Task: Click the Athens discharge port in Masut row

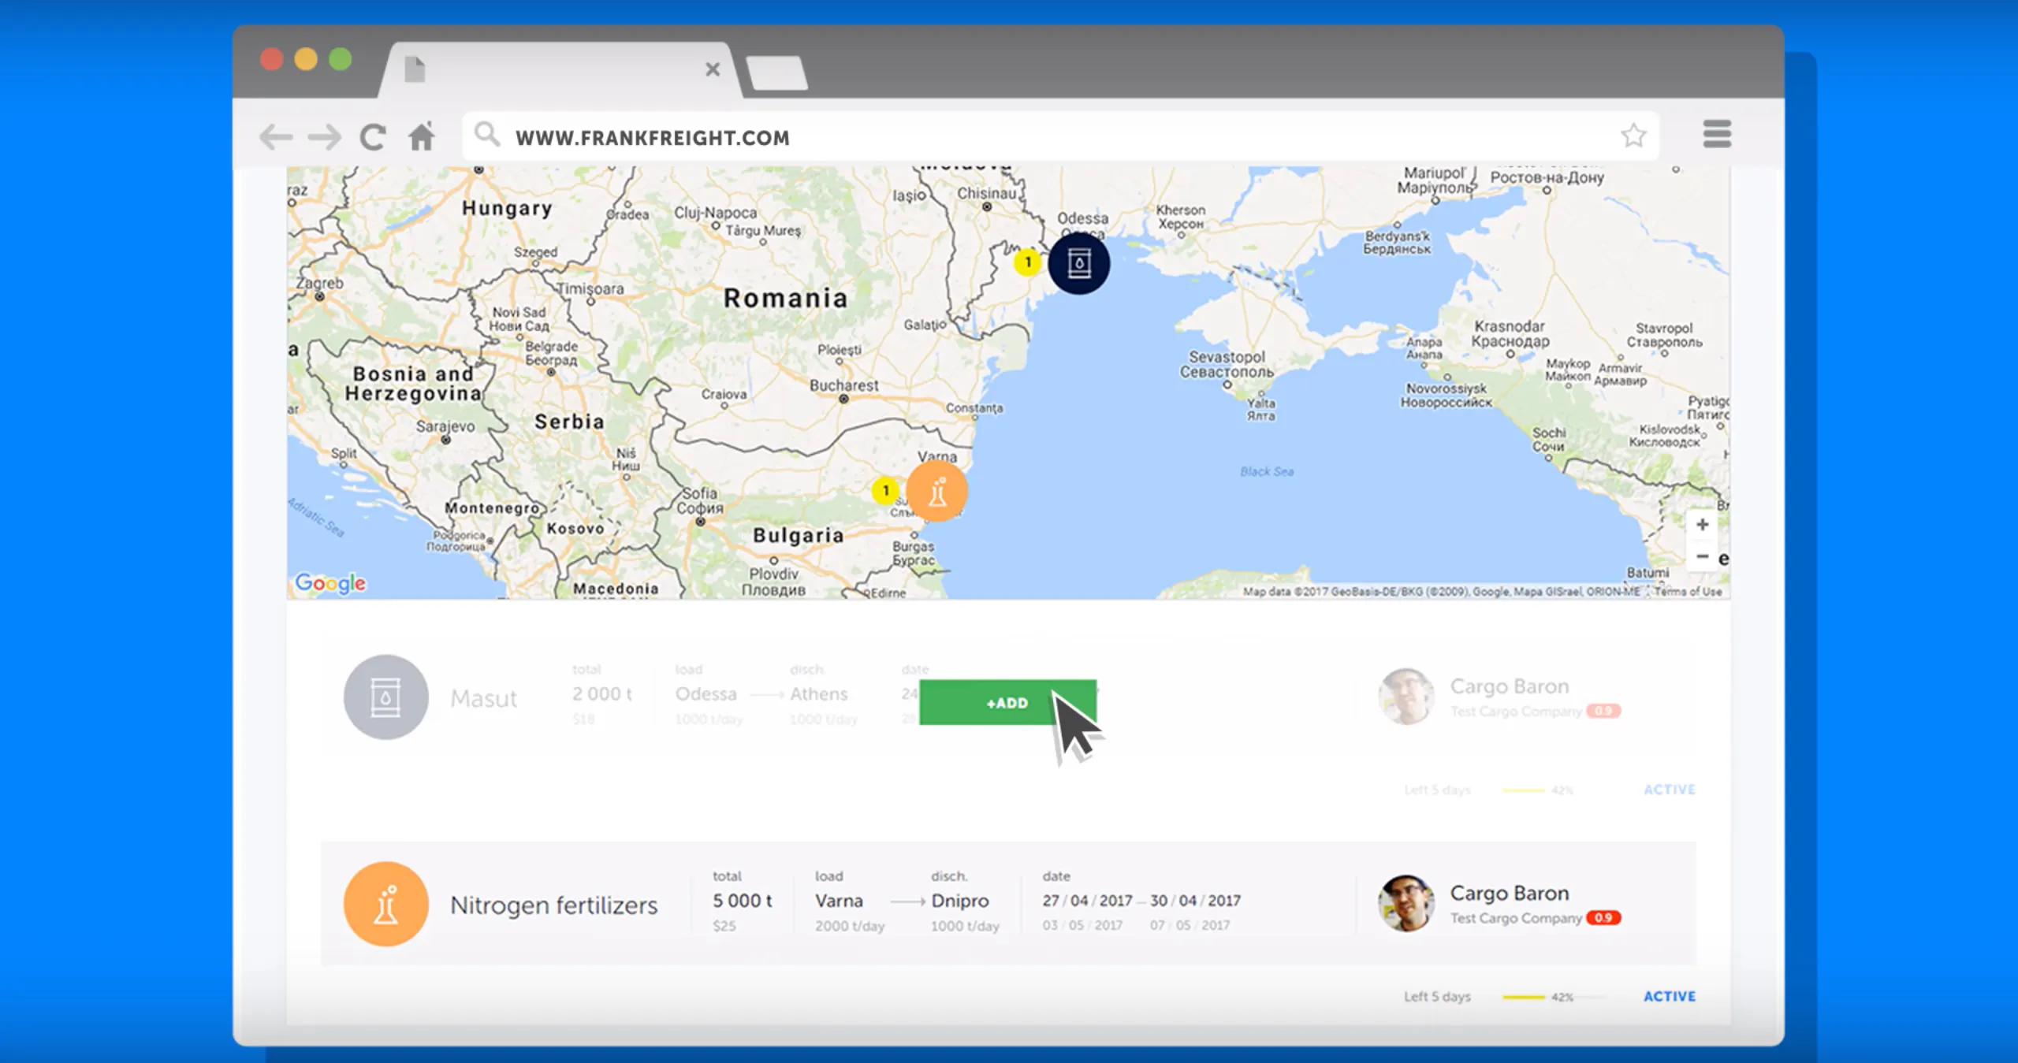Action: pyautogui.click(x=819, y=694)
